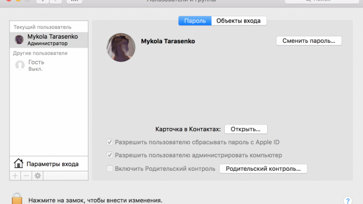Click the Сменить пароль button
Image resolution: width=363 pixels, height=204 pixels.
pos(309,41)
